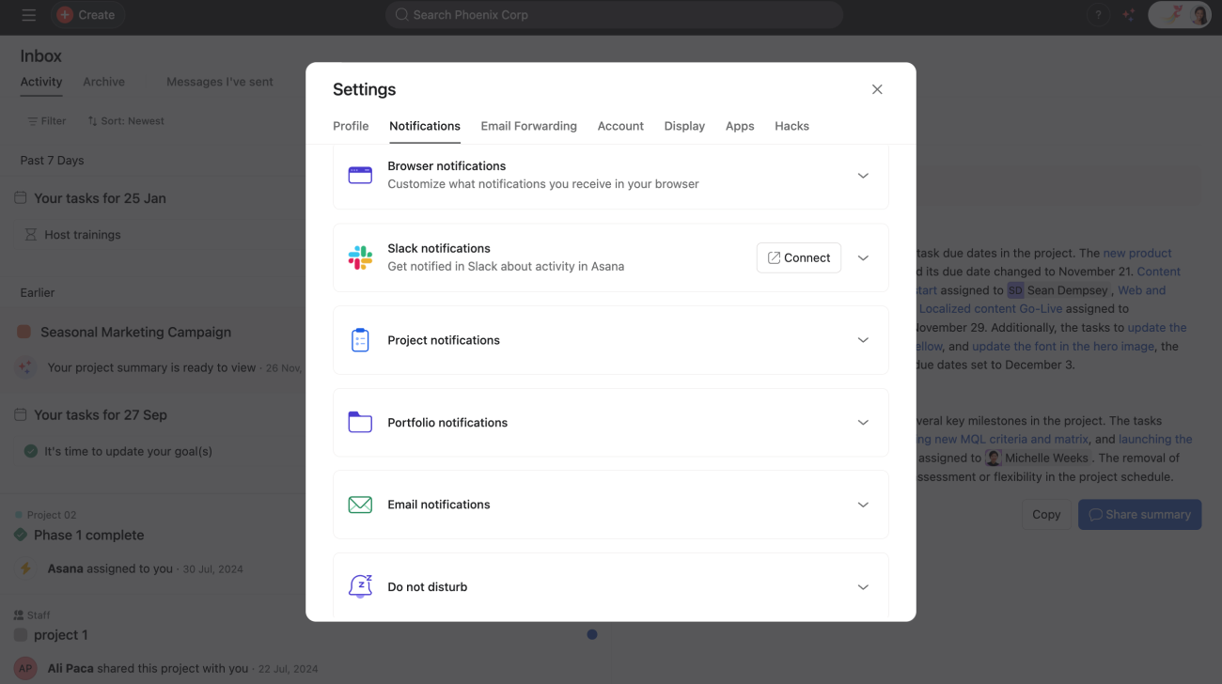Screen dimensions: 1222x684
Task: Open the help question mark icon
Action: click(x=1097, y=15)
